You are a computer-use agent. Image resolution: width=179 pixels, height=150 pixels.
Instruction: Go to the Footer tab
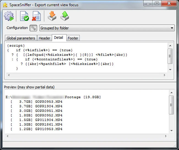click(x=73, y=38)
